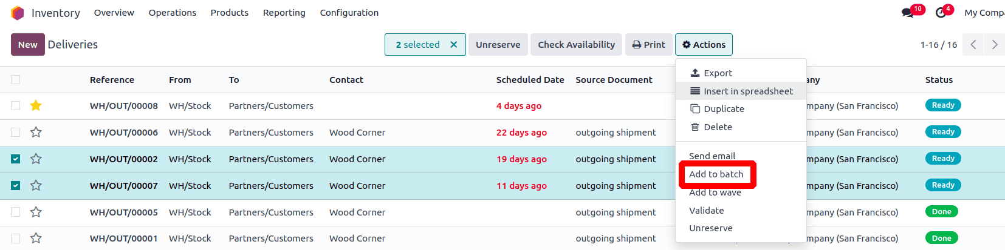Screen dimensions: 1005x250
Task: Open delivery WH/OUT/00001
Action: 124,238
